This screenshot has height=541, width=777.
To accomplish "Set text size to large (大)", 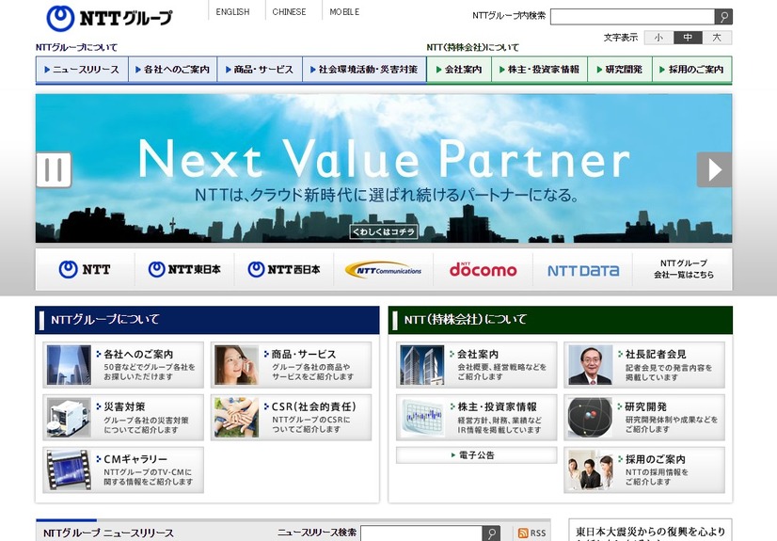I will coord(717,37).
